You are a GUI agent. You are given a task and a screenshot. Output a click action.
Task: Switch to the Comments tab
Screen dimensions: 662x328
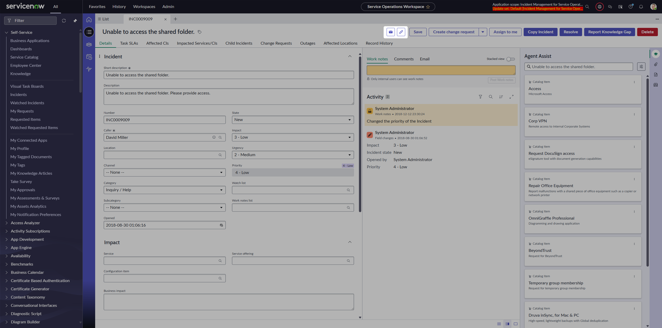tap(404, 59)
